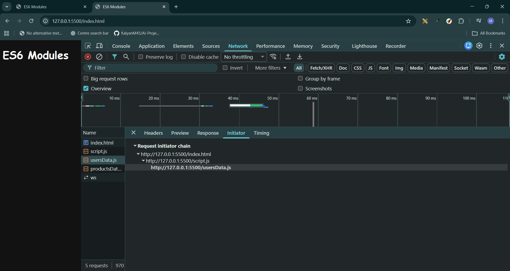Enable the Preserve log checkbox
The width and height of the screenshot is (510, 271).
pyautogui.click(x=140, y=56)
